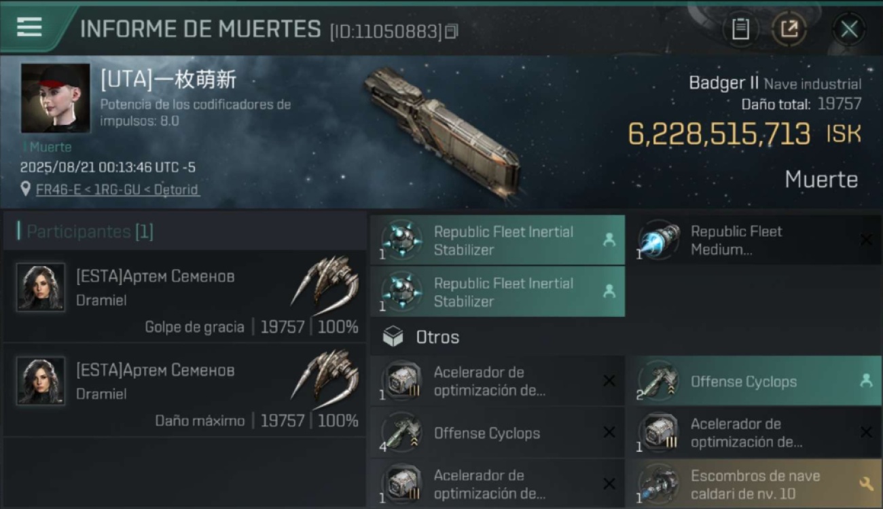Click Badger II ship image
Screen dimensions: 883x509
point(441,131)
